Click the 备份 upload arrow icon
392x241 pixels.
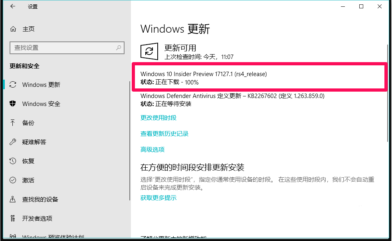point(12,123)
